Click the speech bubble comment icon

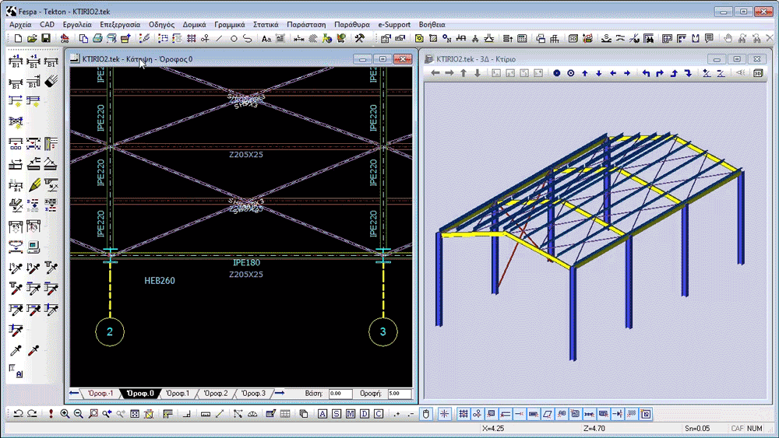[x=709, y=38]
